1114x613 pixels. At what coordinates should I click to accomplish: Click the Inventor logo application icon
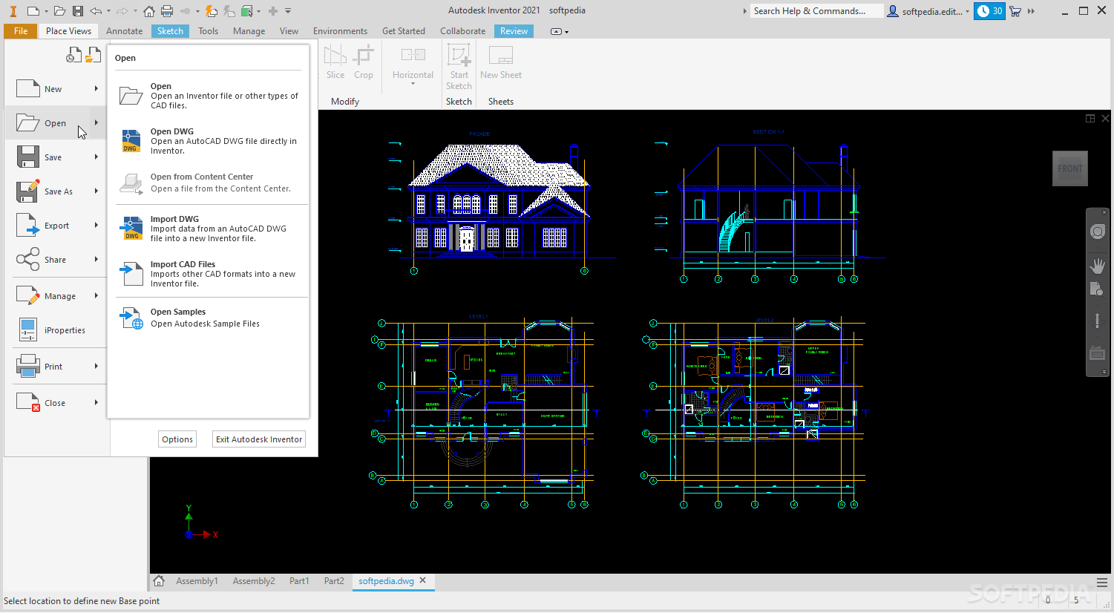pyautogui.click(x=13, y=10)
